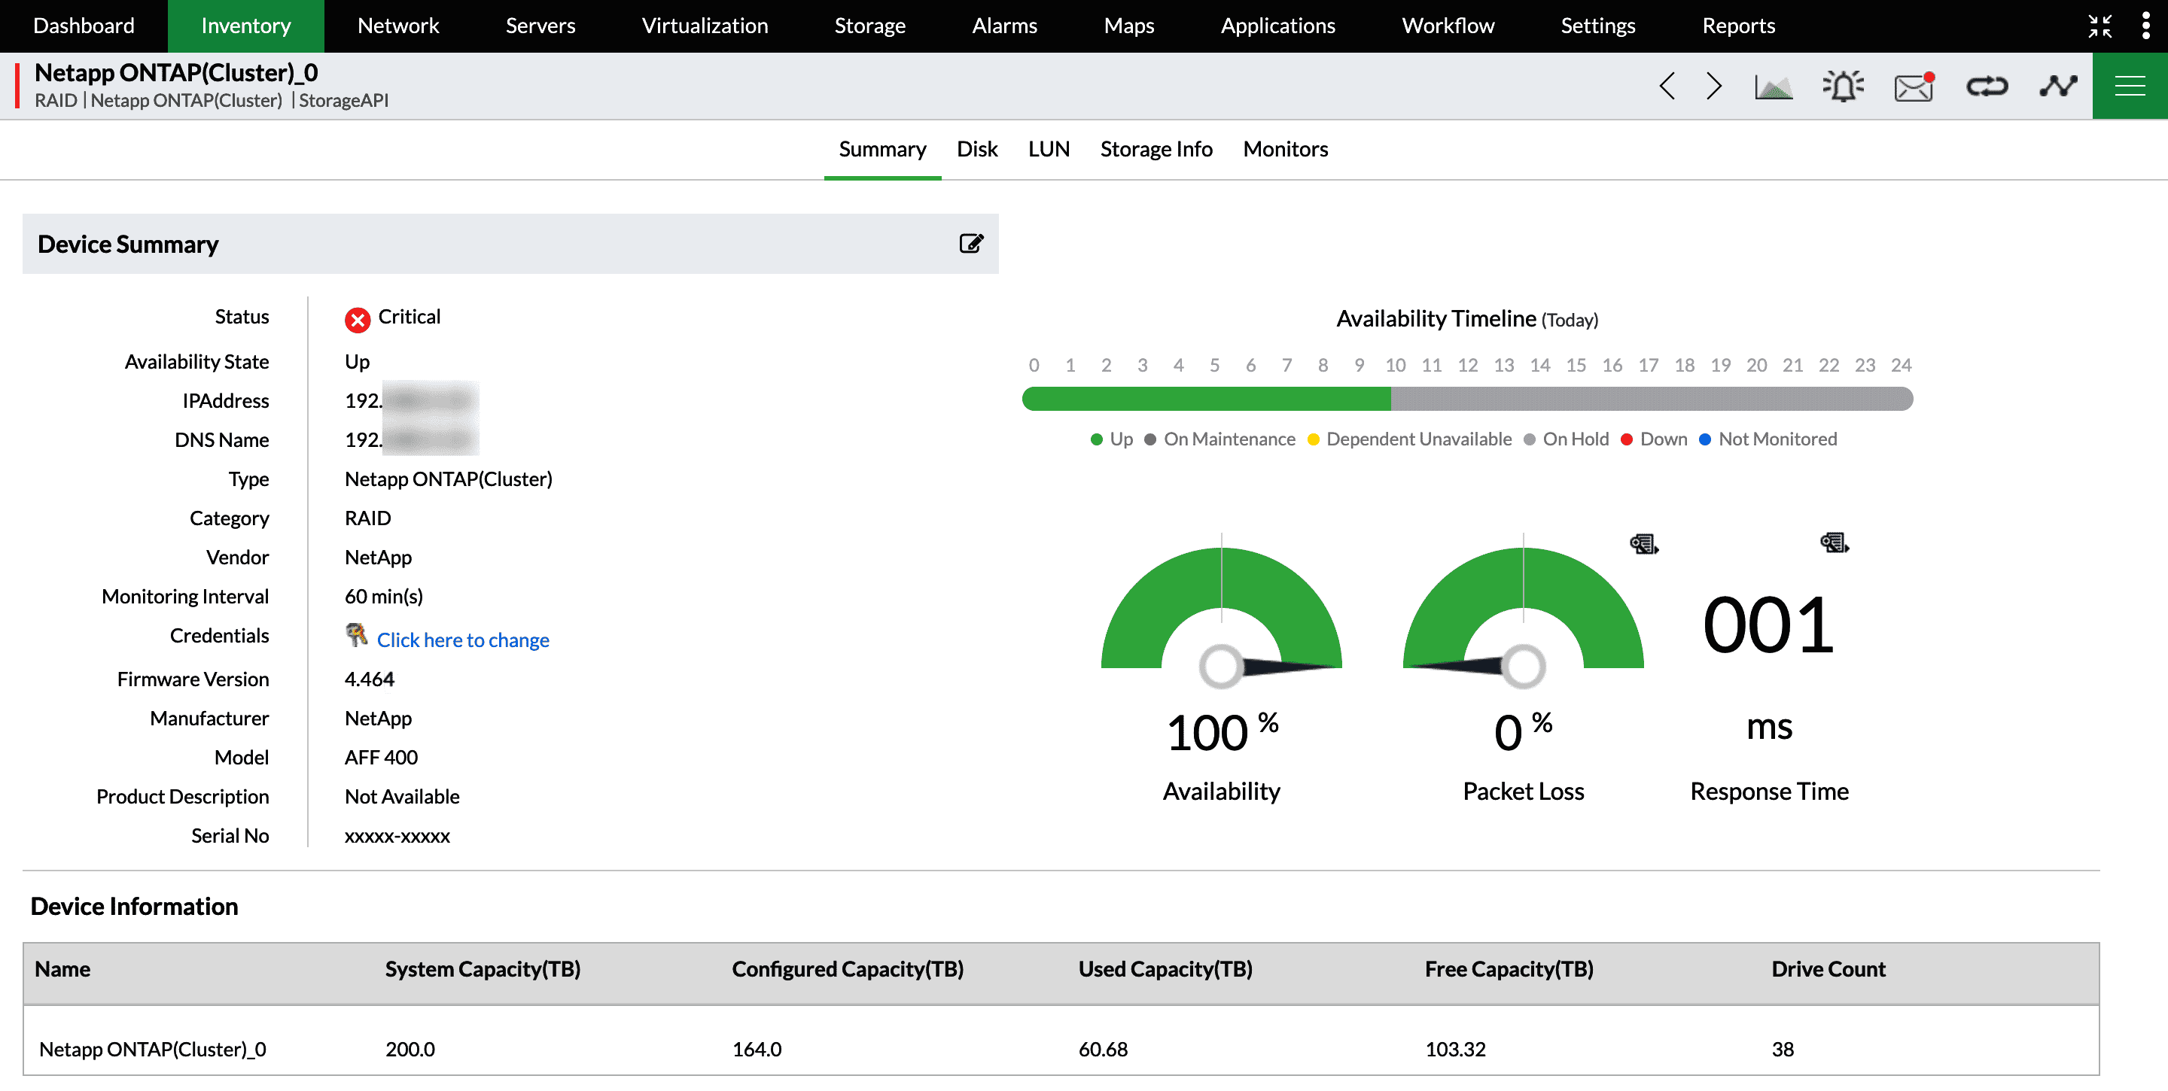The width and height of the screenshot is (2168, 1091).
Task: Navigate to previous device using left arrow
Action: (x=1667, y=85)
